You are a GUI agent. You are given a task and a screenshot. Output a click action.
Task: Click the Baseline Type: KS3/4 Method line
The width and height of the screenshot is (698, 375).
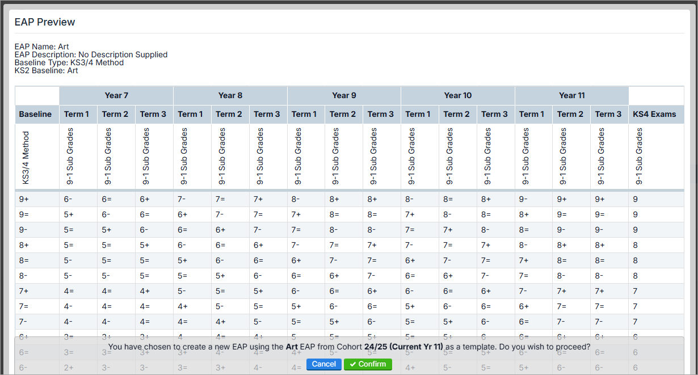click(x=69, y=62)
